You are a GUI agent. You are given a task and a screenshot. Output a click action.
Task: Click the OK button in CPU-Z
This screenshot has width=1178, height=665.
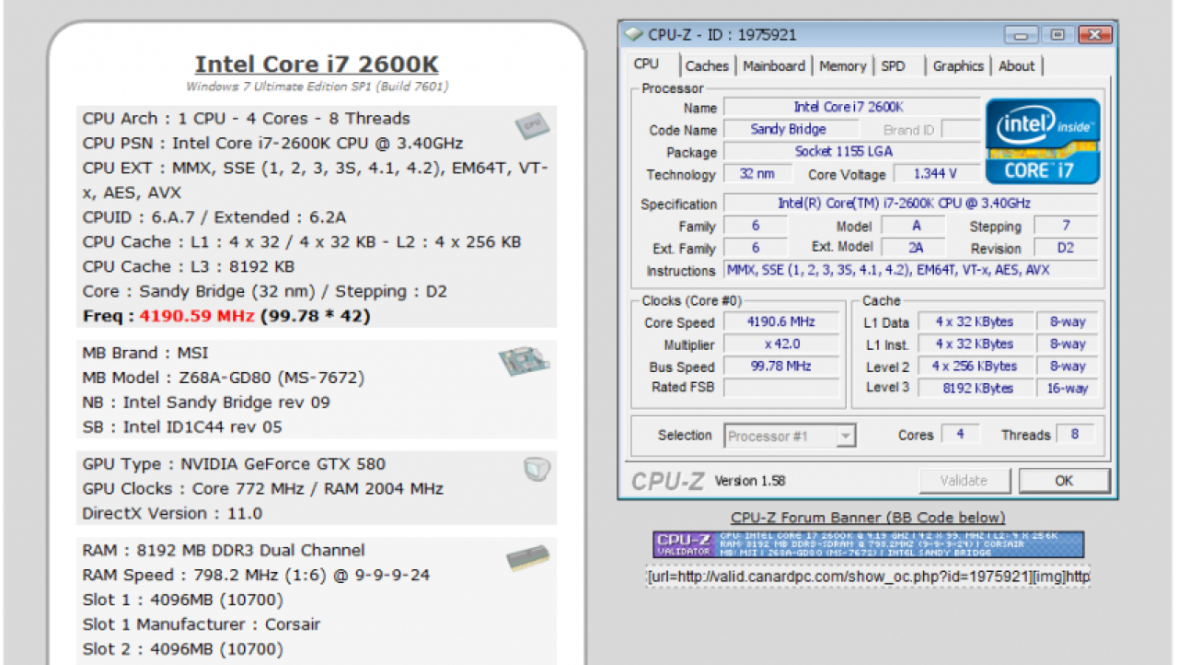(x=1064, y=480)
